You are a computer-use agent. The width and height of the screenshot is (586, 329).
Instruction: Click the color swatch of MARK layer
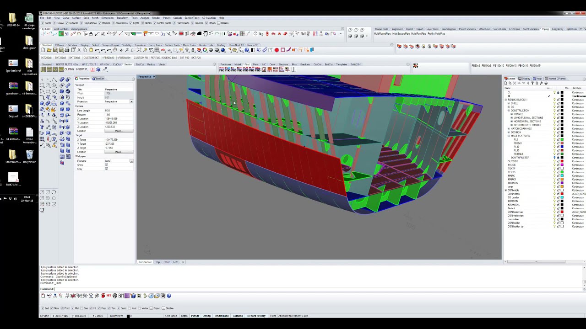tap(562, 175)
